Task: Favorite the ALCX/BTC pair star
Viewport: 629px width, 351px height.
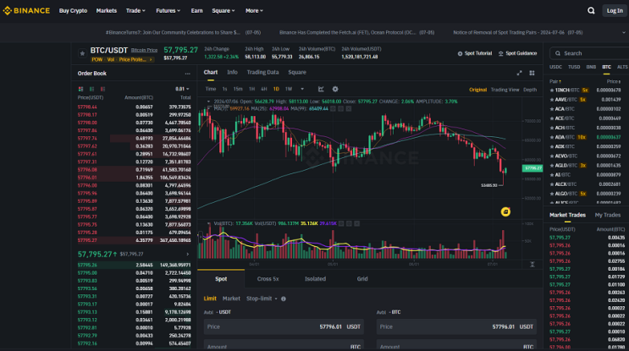Action: (x=552, y=184)
